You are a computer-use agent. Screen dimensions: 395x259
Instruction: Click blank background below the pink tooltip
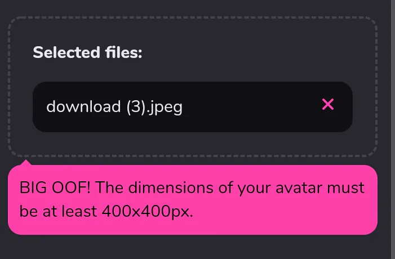192,248
